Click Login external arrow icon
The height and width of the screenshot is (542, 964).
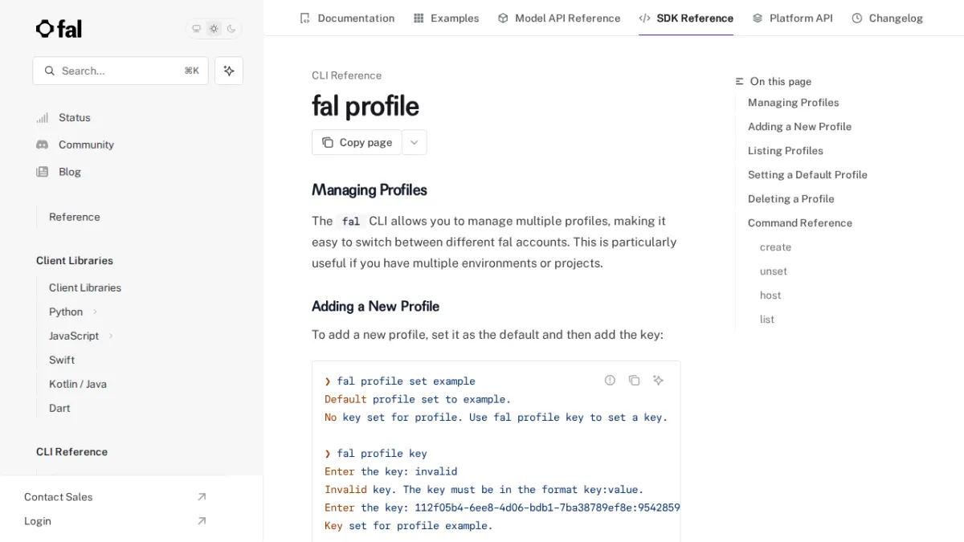pos(202,521)
